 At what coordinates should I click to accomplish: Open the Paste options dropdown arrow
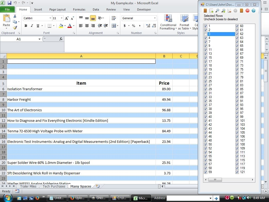coord(6,28)
